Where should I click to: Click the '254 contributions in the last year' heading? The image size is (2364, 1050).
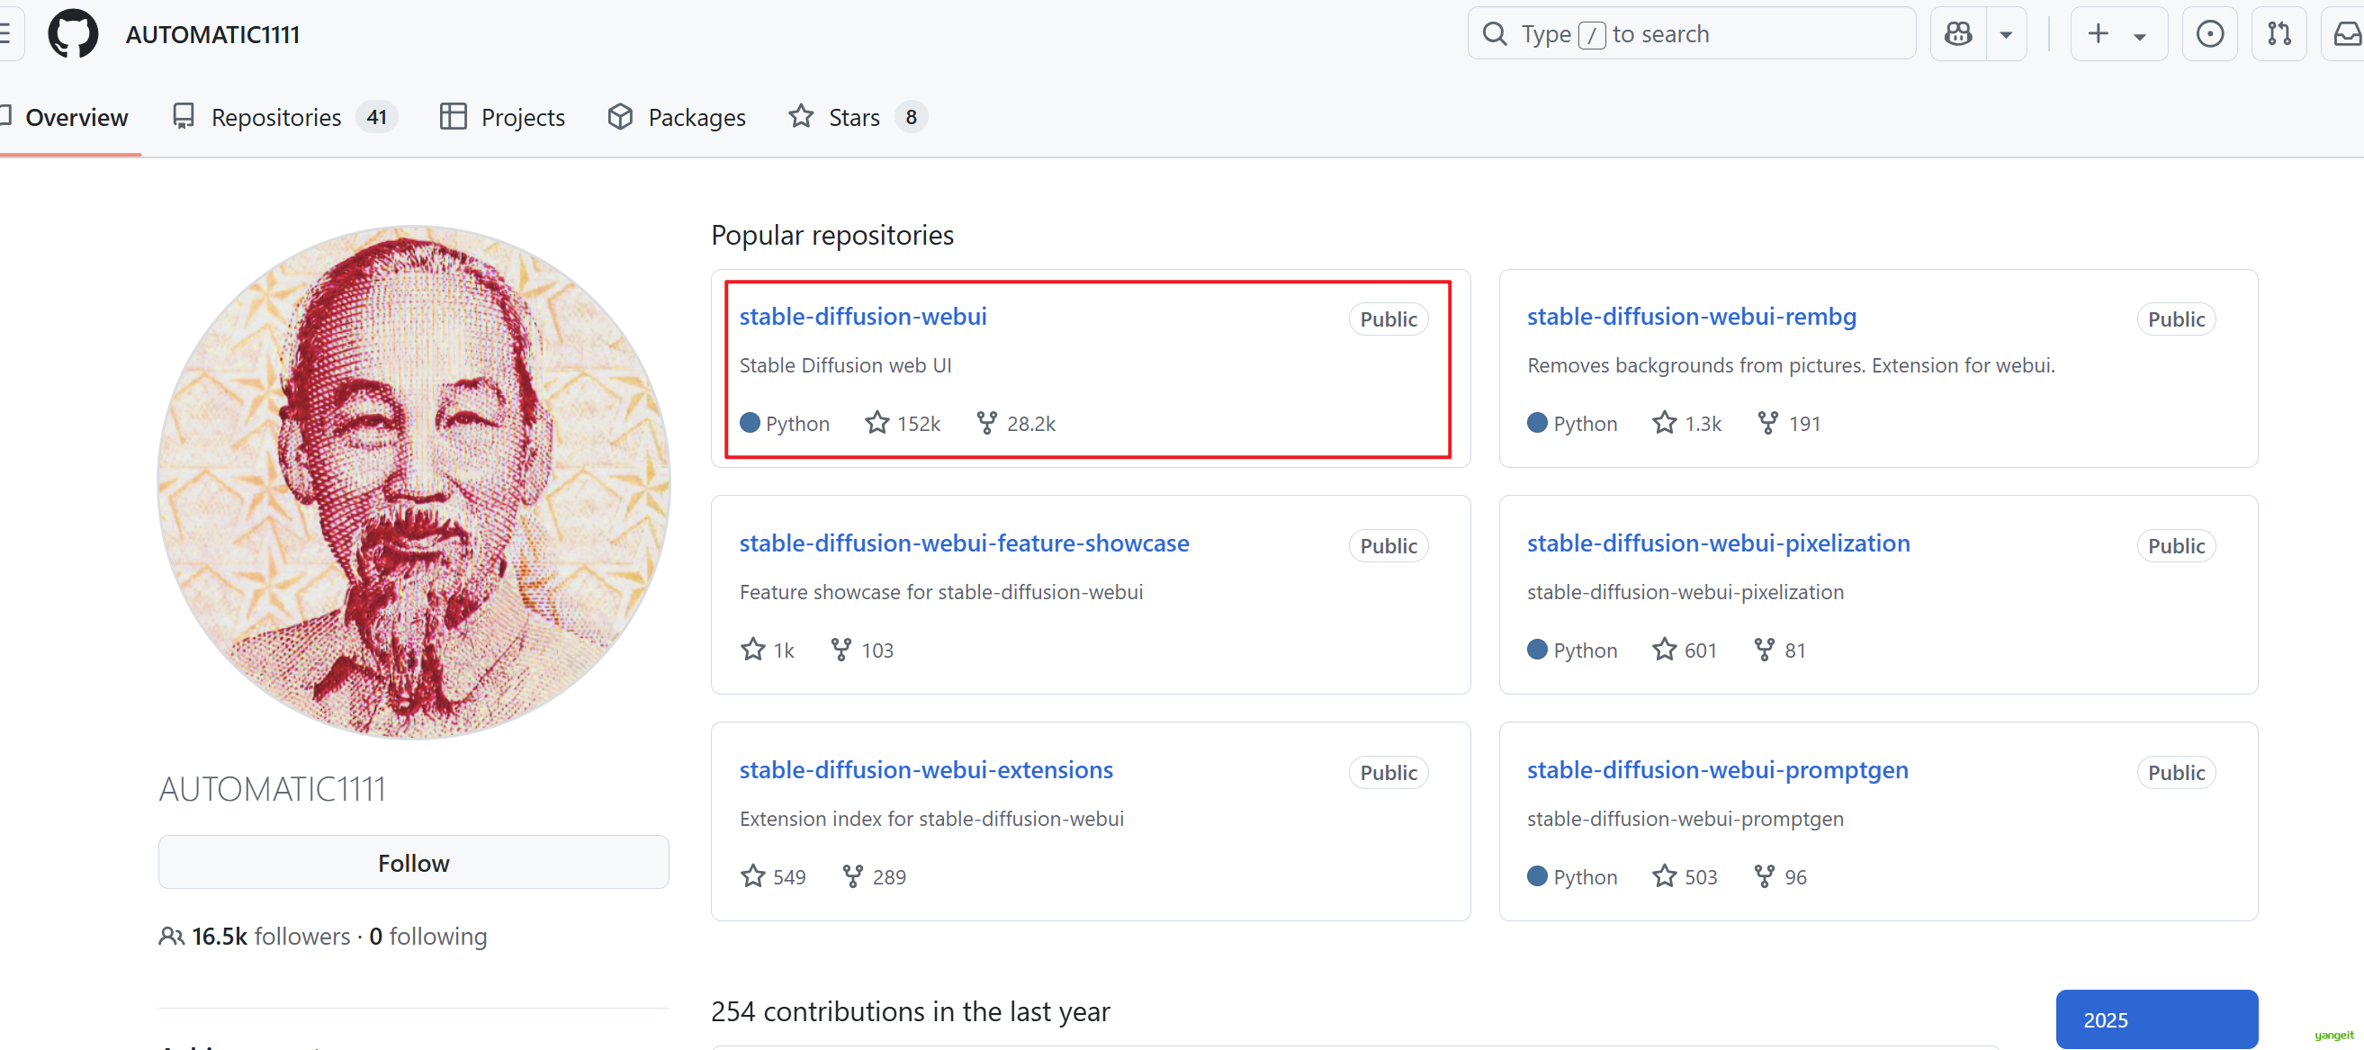pos(911,1011)
